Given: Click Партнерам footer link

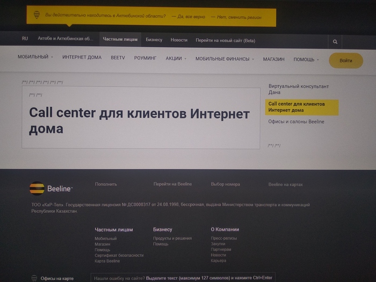Looking at the screenshot, I should [221, 249].
